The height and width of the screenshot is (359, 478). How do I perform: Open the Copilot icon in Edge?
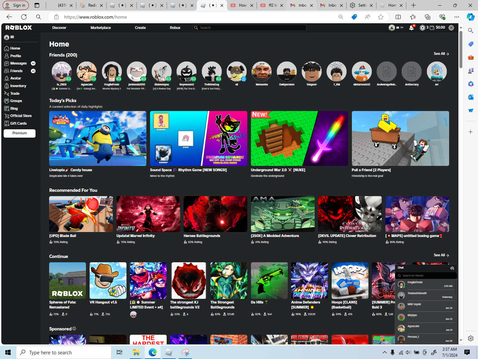pyautogui.click(x=471, y=17)
